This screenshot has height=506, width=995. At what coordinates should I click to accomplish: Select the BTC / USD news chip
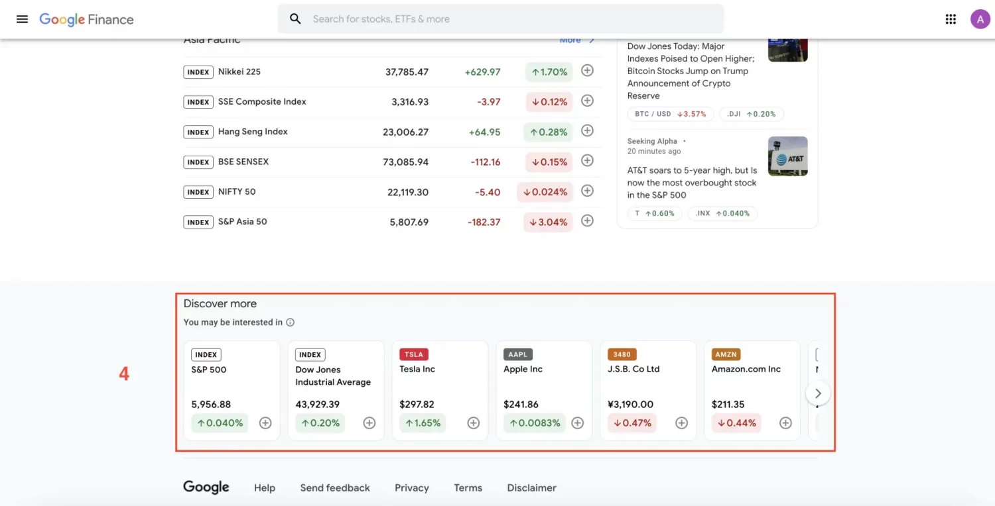[x=671, y=114]
